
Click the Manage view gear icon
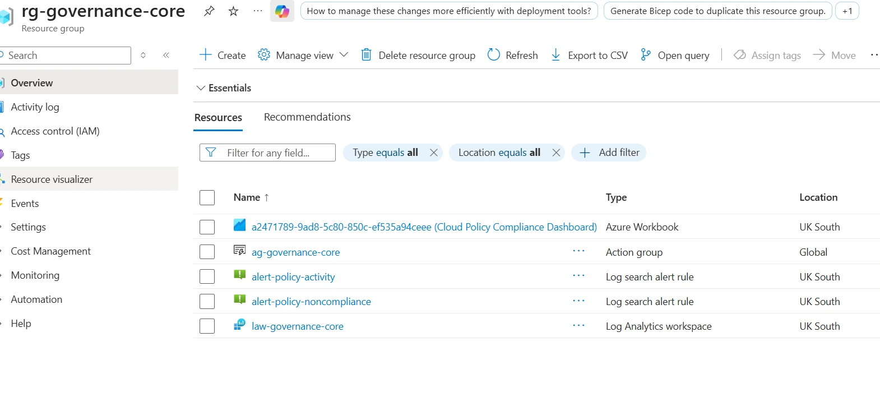[264, 55]
